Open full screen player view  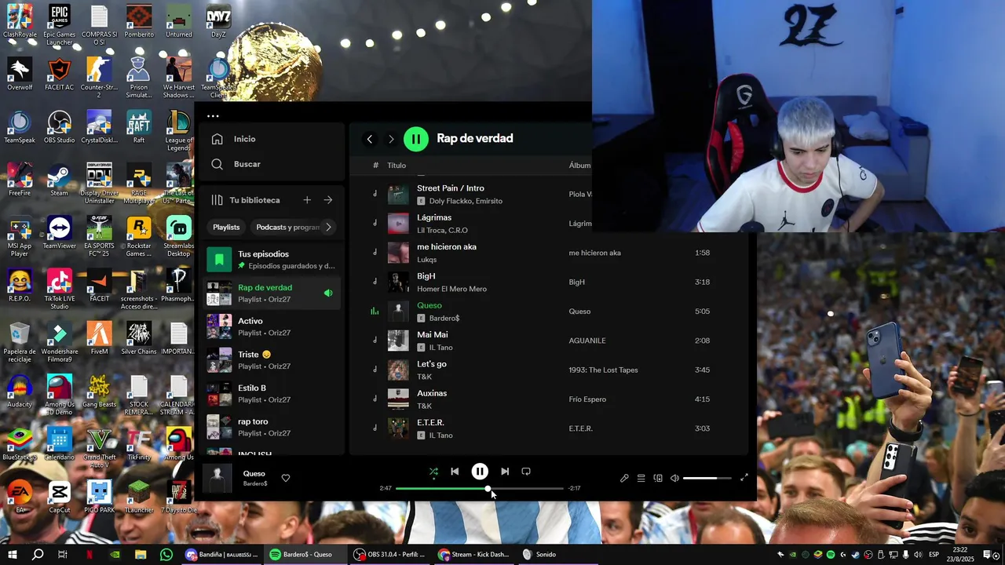744,478
